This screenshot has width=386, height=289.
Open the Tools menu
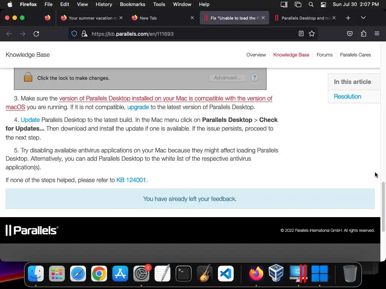159,4
